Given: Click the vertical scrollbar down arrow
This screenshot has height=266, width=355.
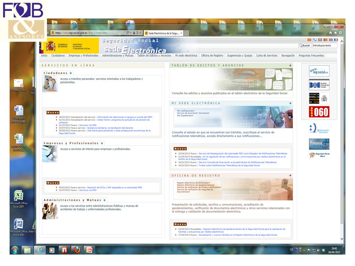Looking at the screenshot, I should click(x=342, y=239).
